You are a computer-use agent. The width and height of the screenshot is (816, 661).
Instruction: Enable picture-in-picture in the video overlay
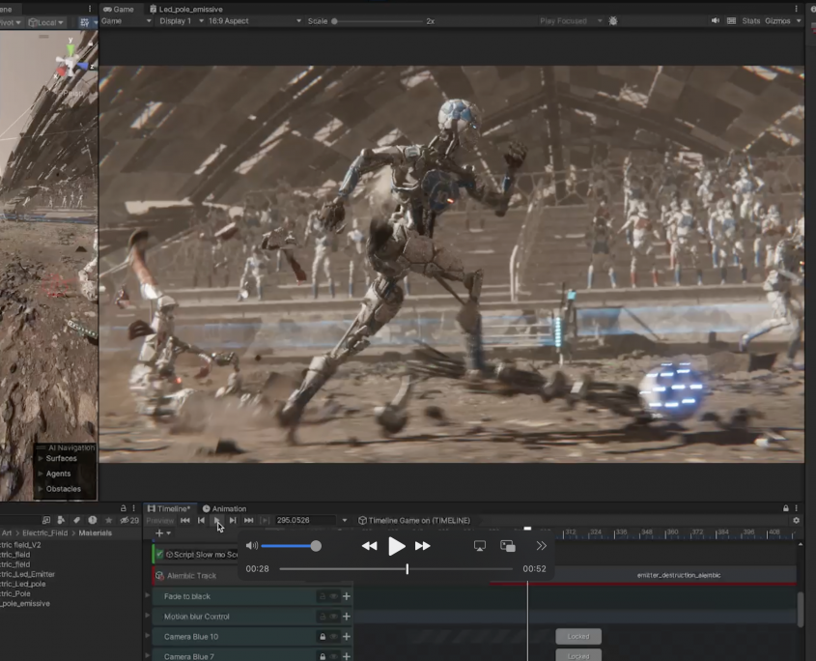[508, 546]
